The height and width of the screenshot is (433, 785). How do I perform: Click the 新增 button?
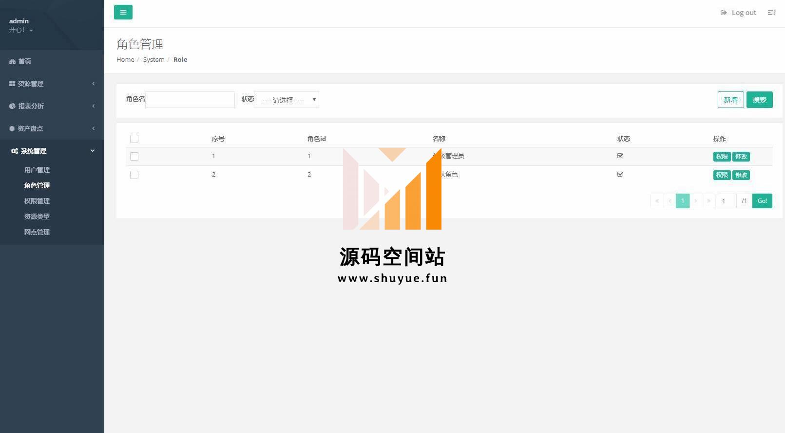pos(730,100)
